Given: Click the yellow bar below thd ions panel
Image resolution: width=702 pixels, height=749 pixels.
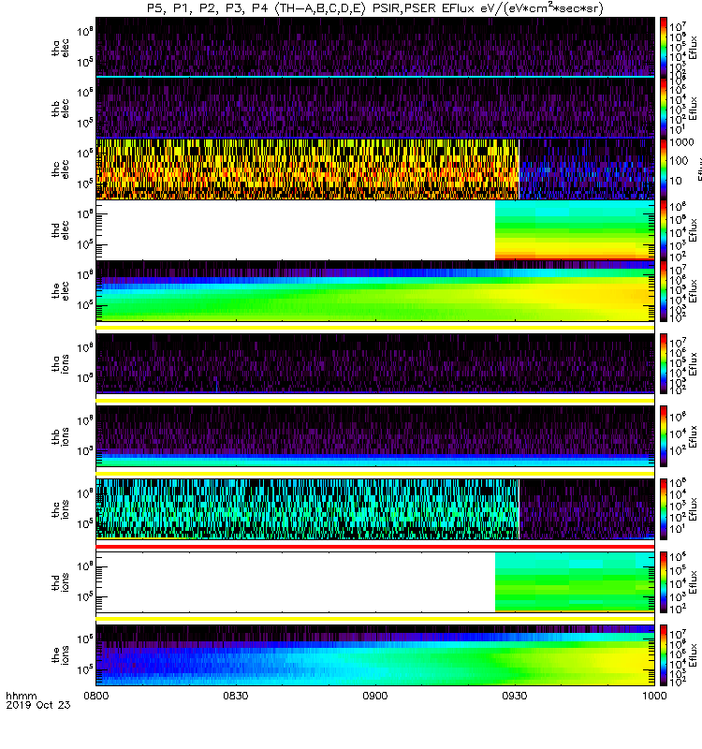Looking at the screenshot, I should 375,619.
